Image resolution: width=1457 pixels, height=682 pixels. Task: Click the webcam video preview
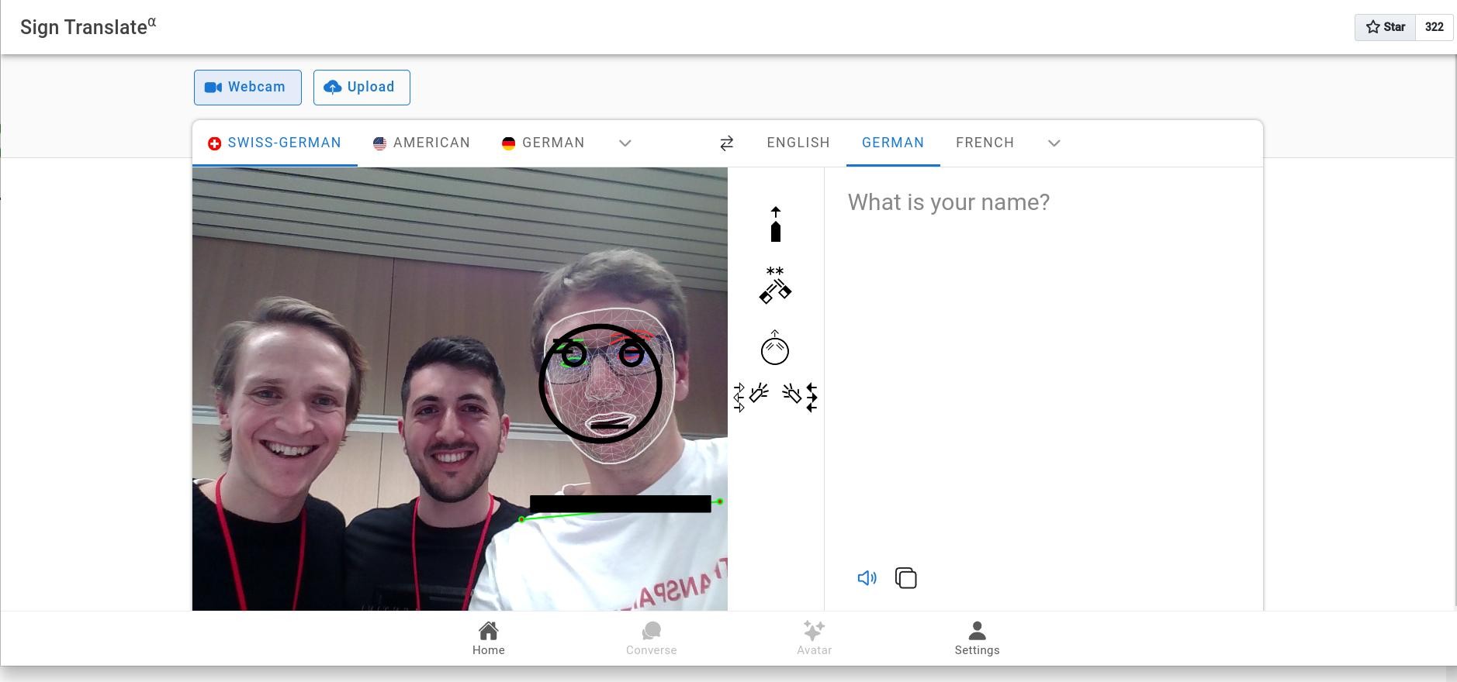tap(460, 389)
